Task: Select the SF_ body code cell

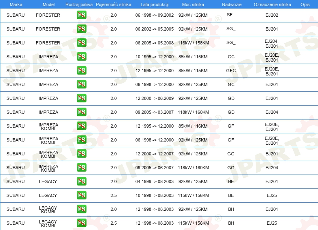Action: pos(231,15)
